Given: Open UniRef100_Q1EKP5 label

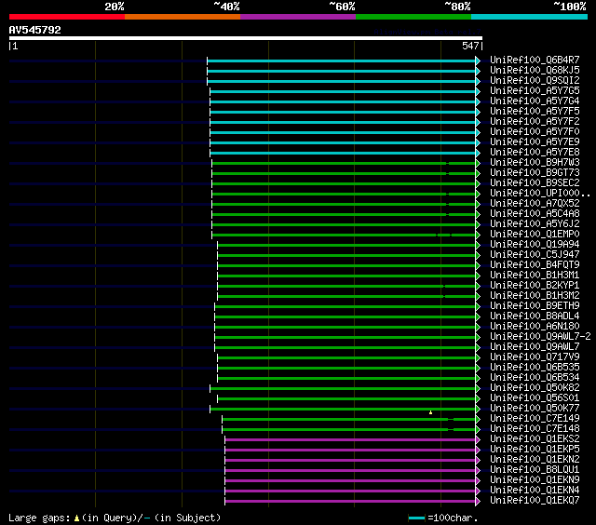Looking at the screenshot, I should [x=535, y=450].
